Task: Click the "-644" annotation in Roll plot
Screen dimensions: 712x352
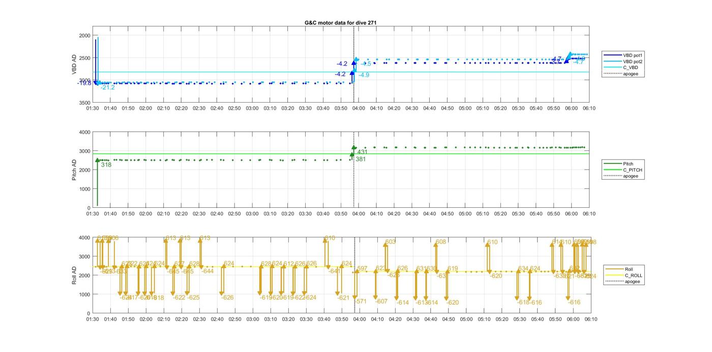Action: [207, 271]
